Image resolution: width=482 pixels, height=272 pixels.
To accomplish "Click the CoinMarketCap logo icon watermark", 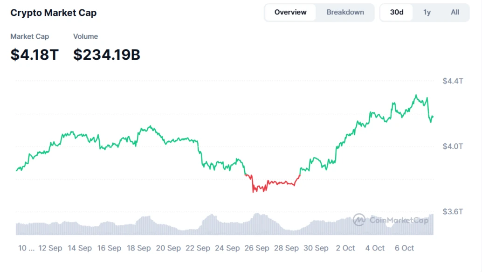I will (359, 220).
